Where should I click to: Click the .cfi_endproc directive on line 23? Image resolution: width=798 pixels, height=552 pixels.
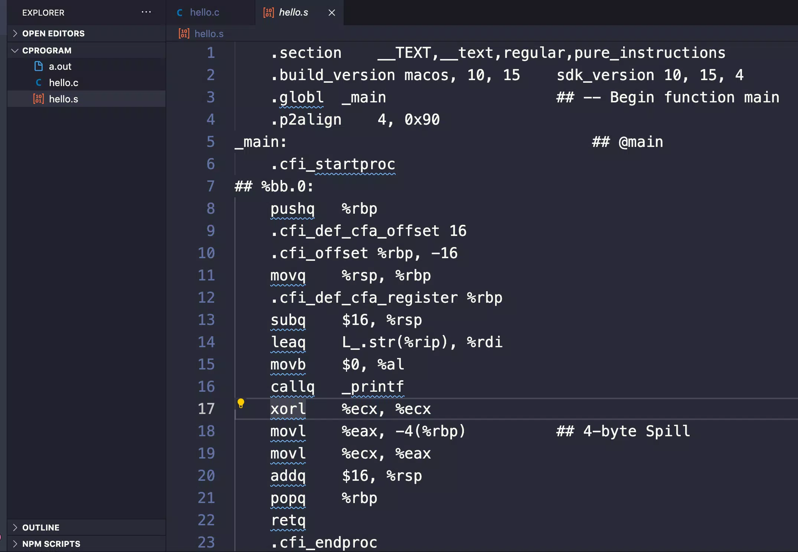324,542
